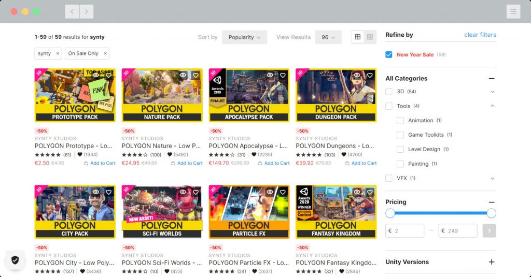531x277 pixels.
Task: Click heart icon on POLYGON Nature Pack thumbnail
Action: (x=195, y=75)
